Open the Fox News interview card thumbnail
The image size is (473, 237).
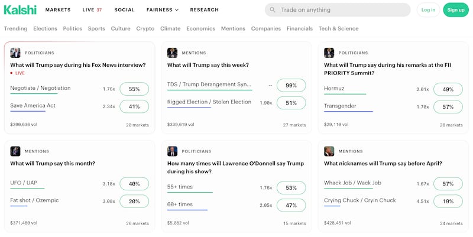click(15, 53)
